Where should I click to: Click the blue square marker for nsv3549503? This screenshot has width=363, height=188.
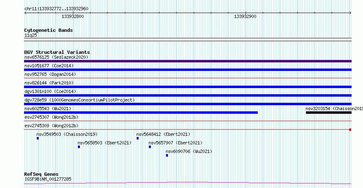[x=38, y=138]
